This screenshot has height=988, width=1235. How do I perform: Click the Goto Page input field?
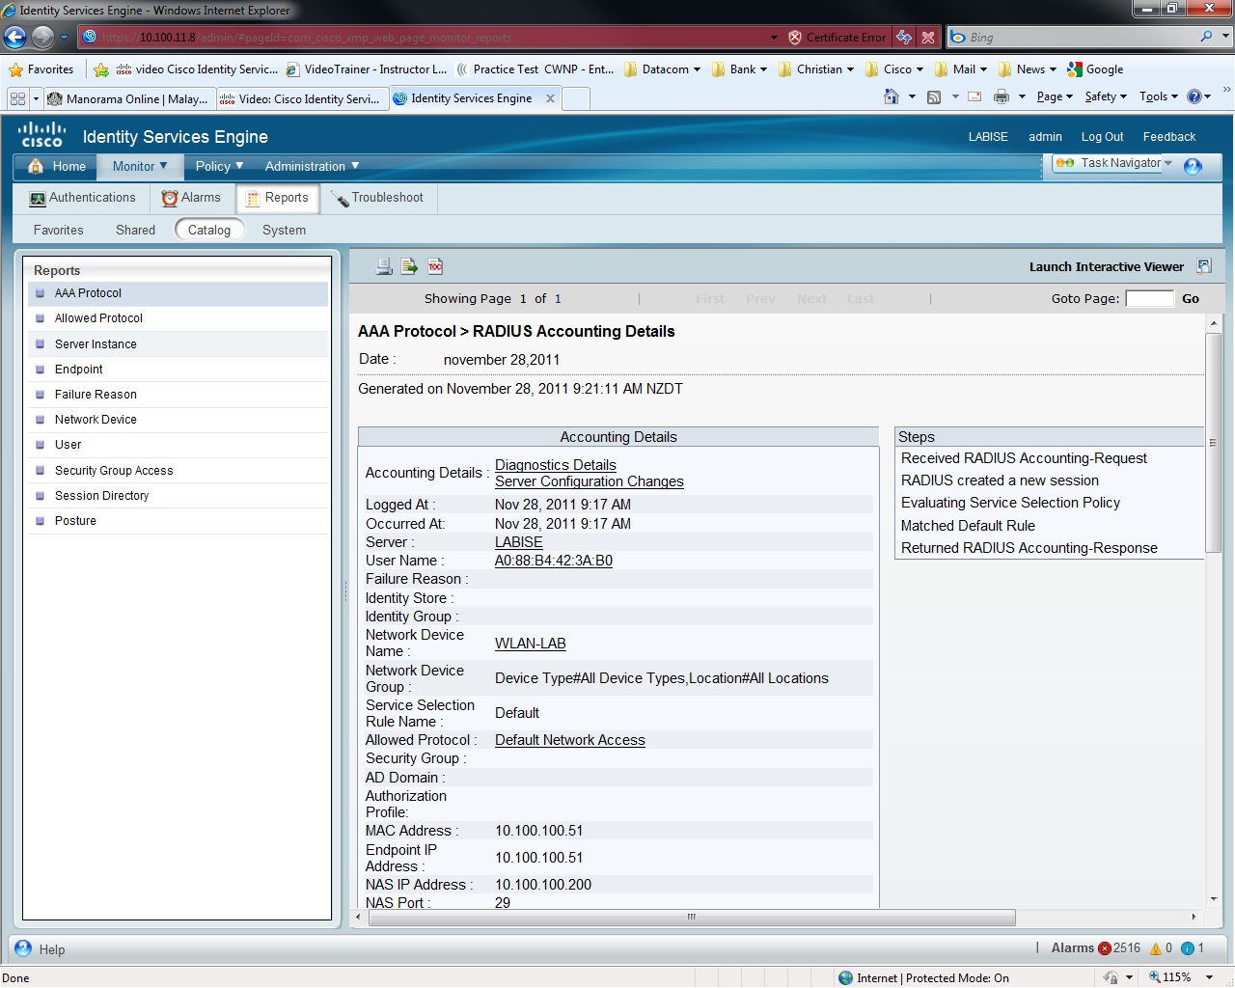click(1150, 299)
